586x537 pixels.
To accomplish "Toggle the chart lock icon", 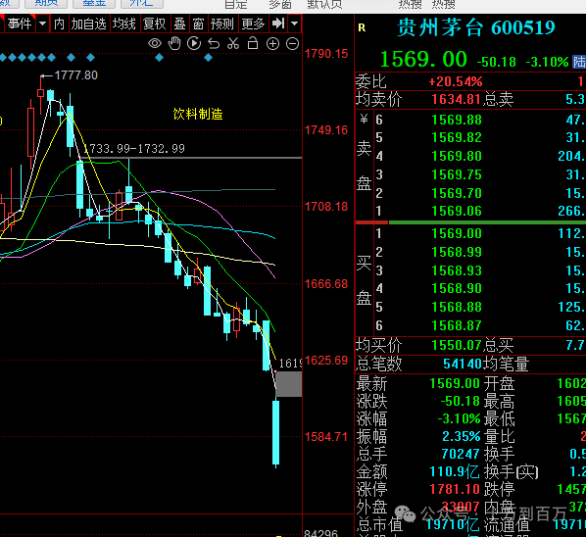I will tap(253, 43).
